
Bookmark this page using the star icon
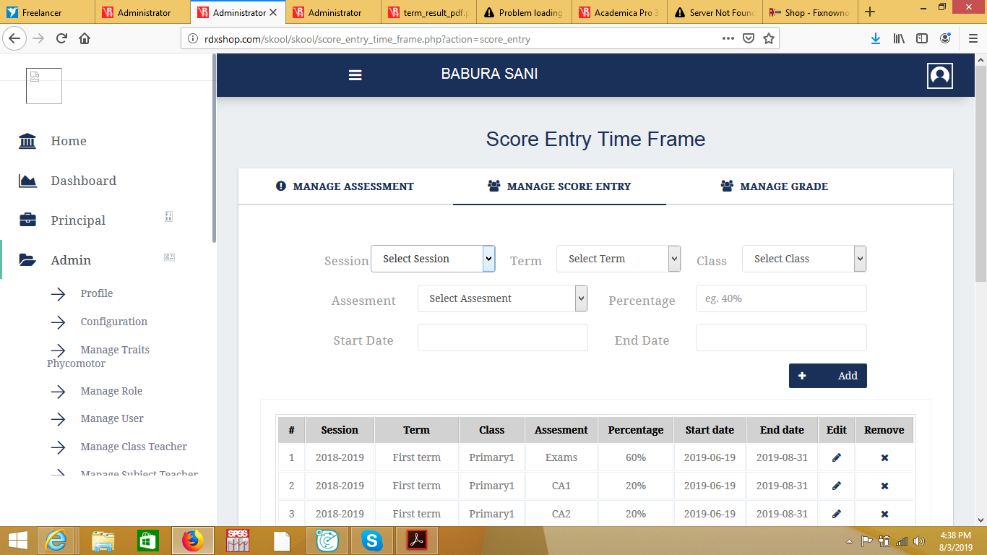click(769, 39)
